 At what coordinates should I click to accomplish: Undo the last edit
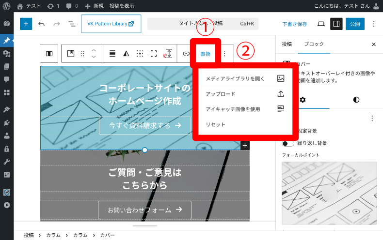(41, 24)
